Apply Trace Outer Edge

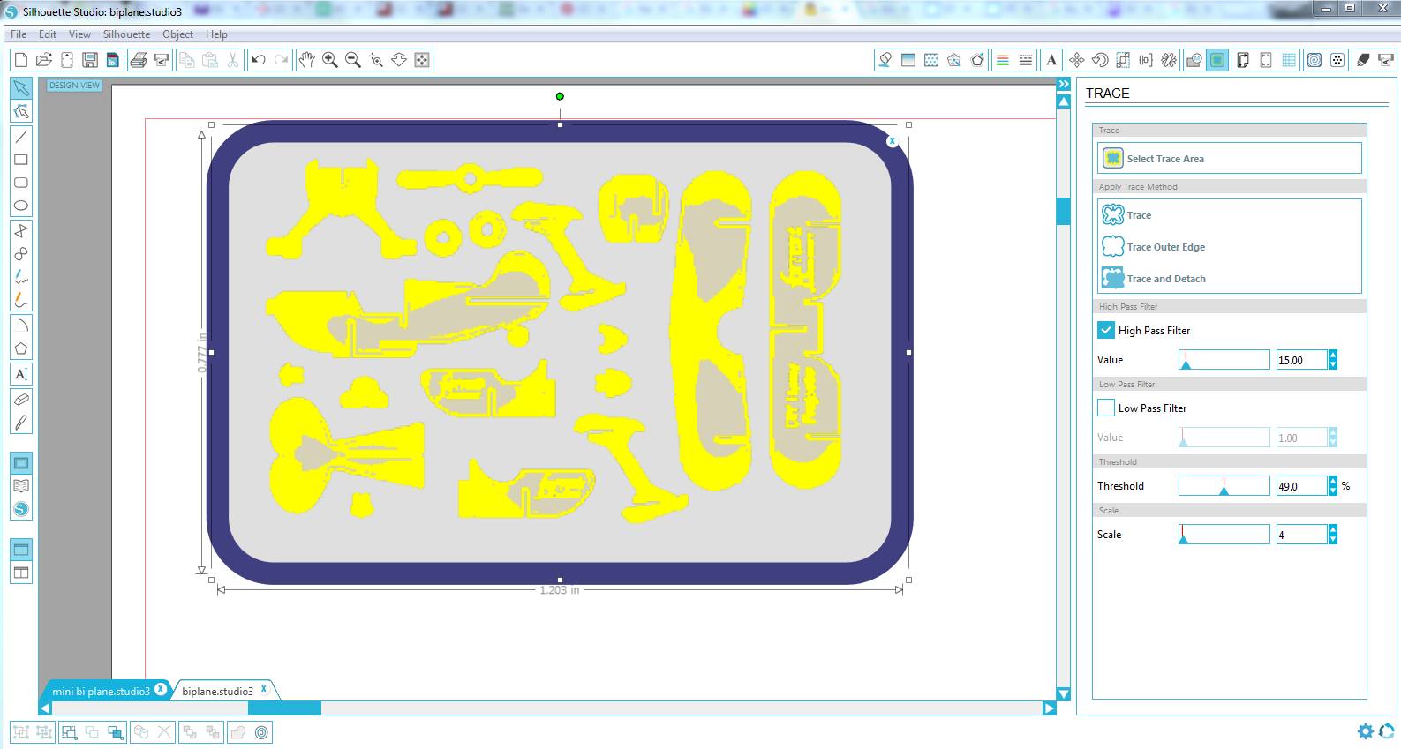click(1154, 247)
